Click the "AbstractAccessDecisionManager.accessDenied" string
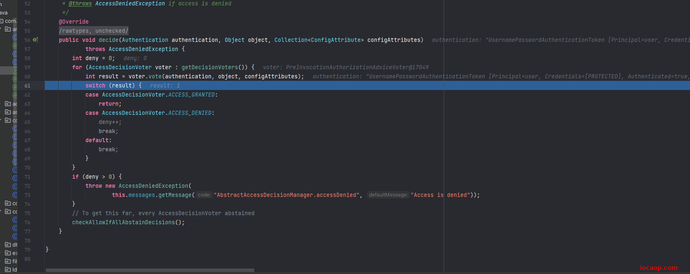 pos(287,195)
